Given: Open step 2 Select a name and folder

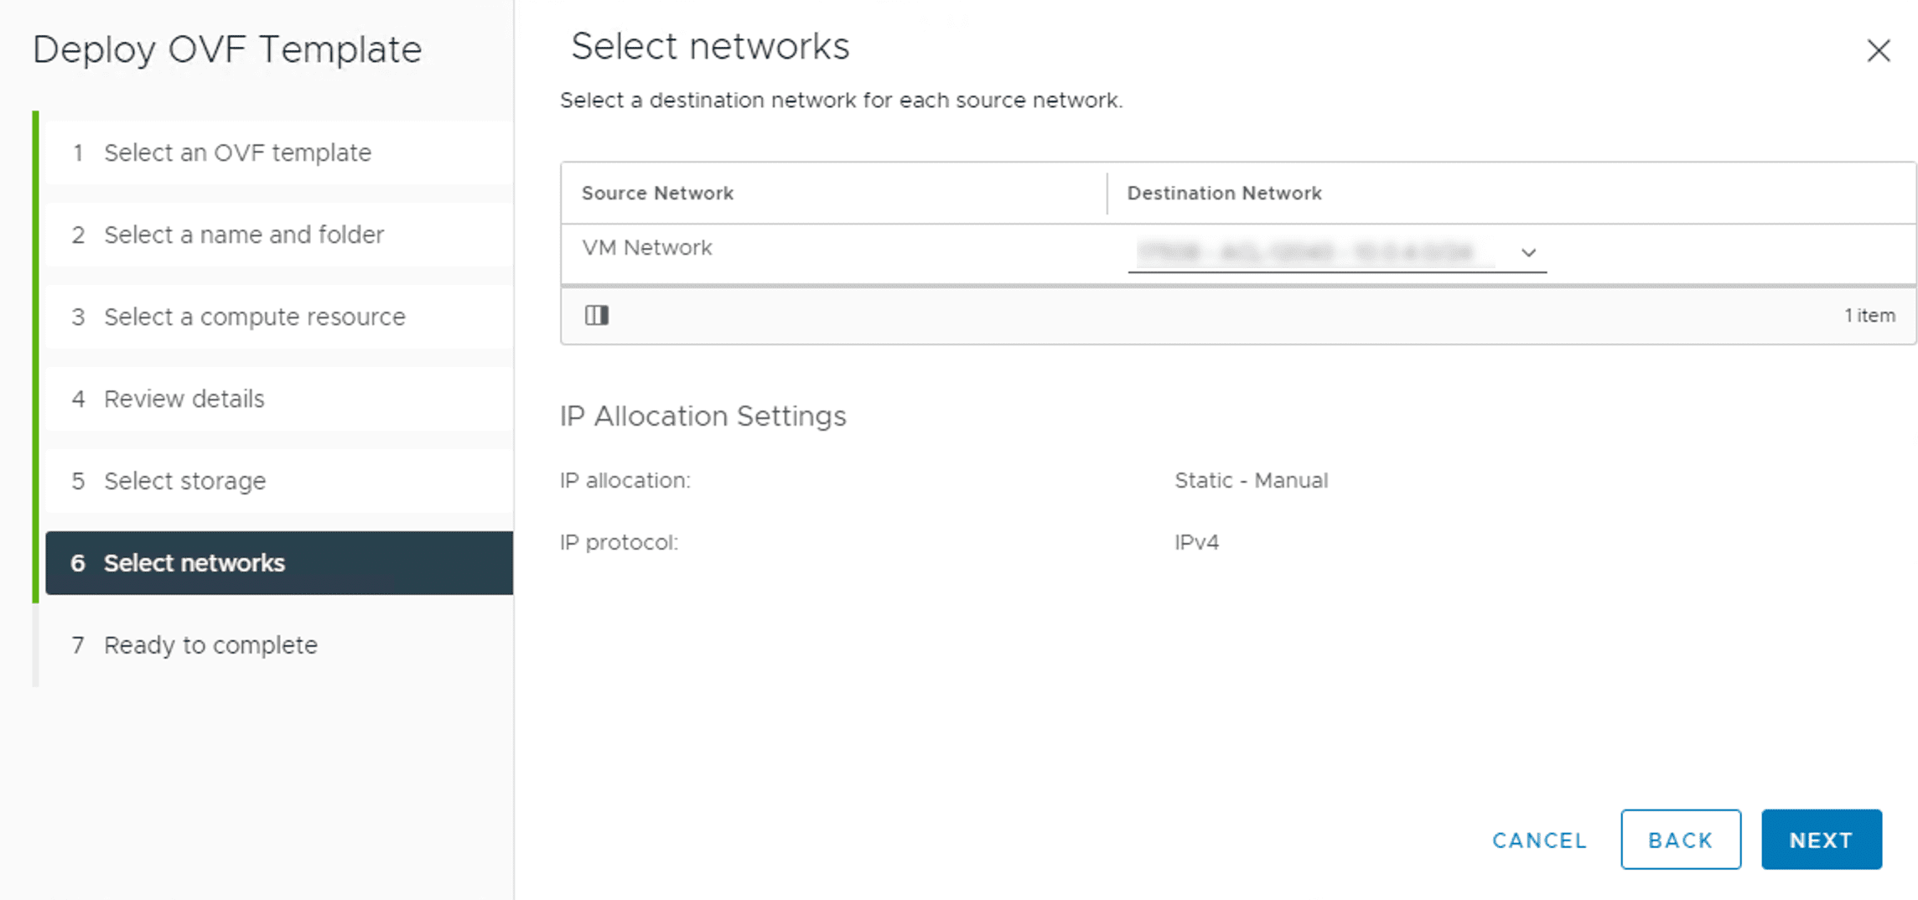Looking at the screenshot, I should pyautogui.click(x=243, y=235).
